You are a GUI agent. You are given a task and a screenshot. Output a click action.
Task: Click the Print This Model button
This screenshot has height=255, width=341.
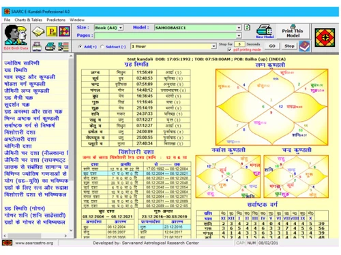click(x=293, y=31)
